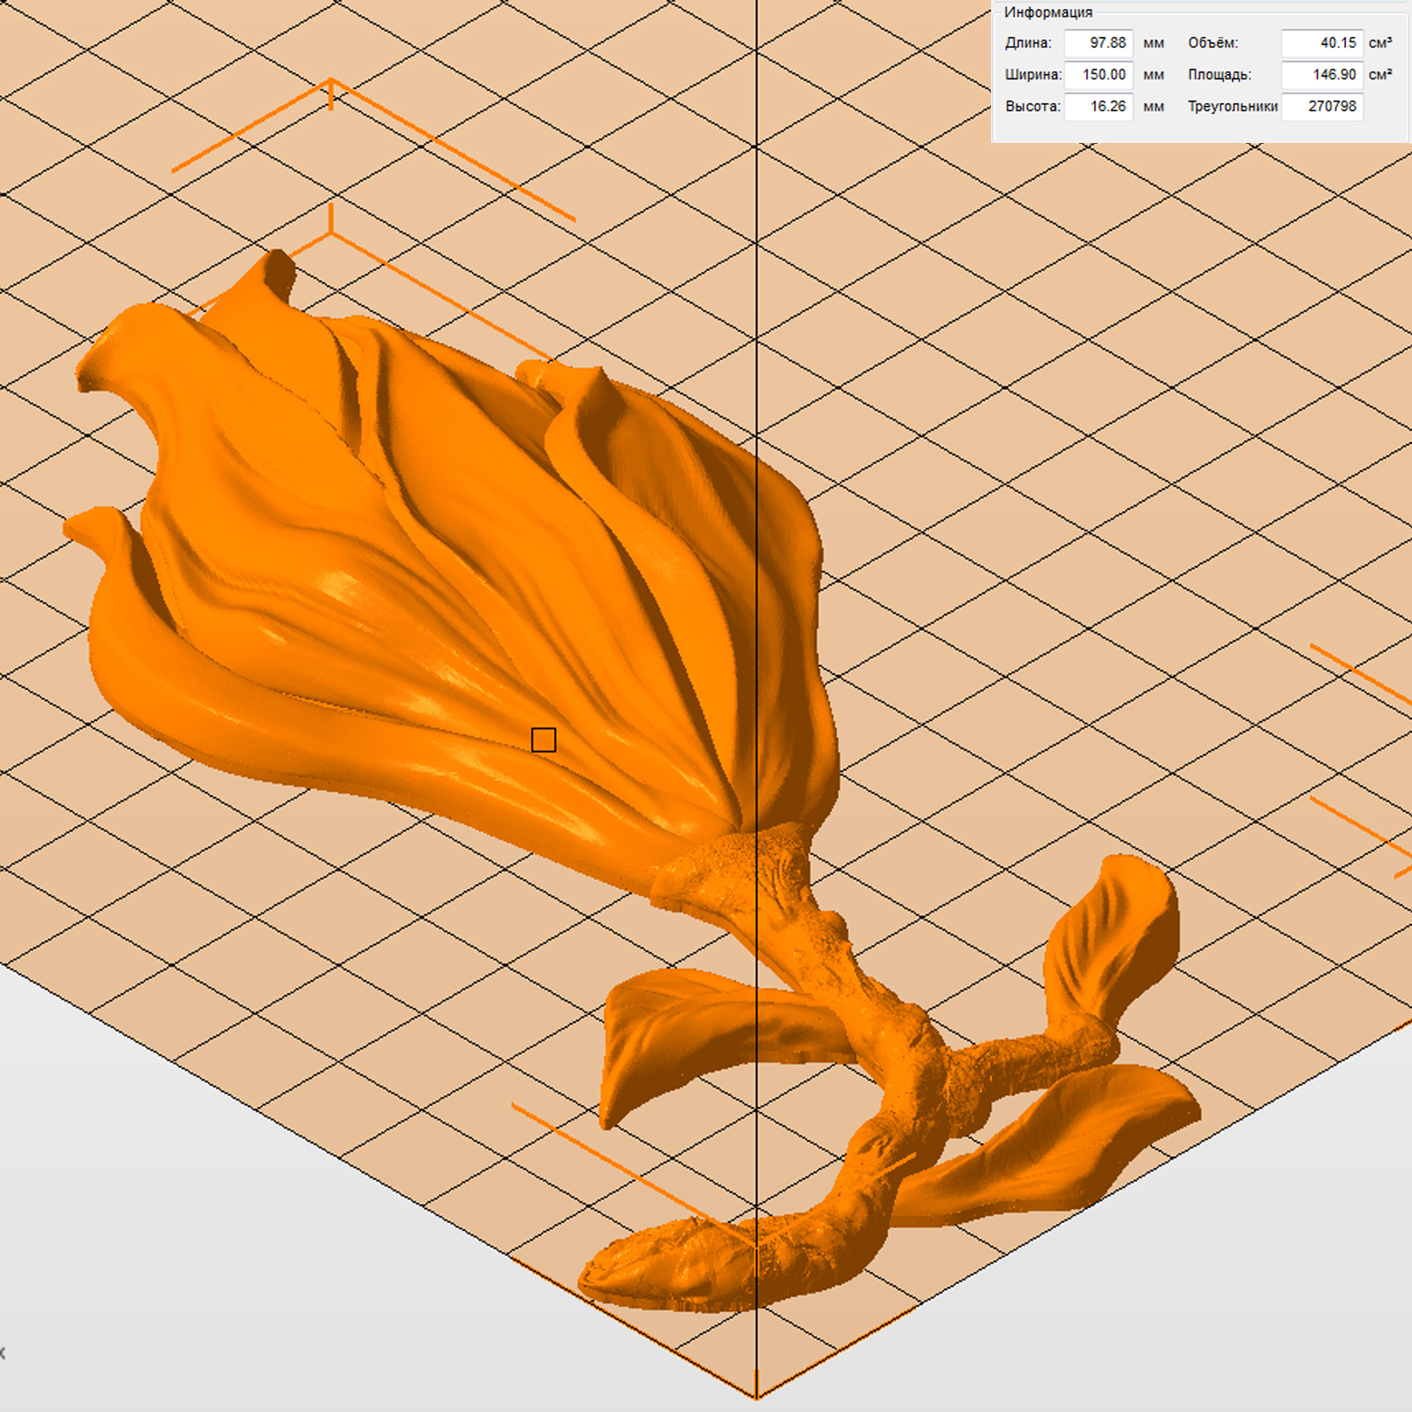Image resolution: width=1412 pixels, height=1412 pixels.
Task: Click the Длина: label in the info panel
Action: tap(1028, 42)
